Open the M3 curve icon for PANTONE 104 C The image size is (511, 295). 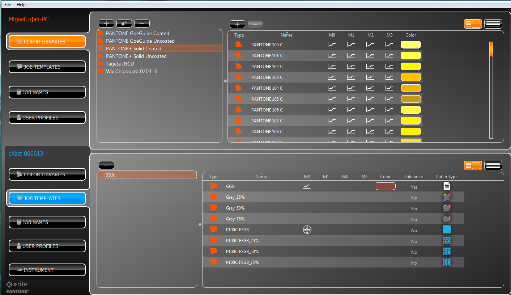(x=389, y=88)
